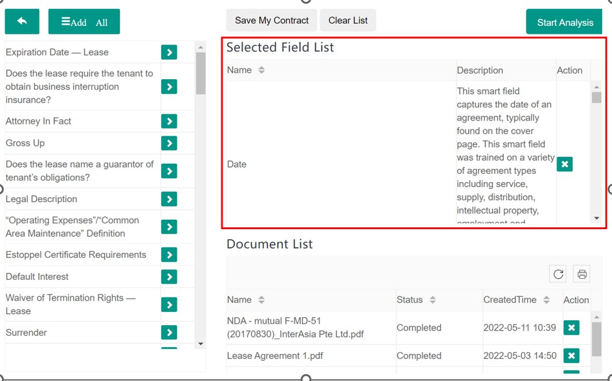Add the Expiration Date — Lease field
Viewport: 612px width, 381px height.
pos(169,52)
